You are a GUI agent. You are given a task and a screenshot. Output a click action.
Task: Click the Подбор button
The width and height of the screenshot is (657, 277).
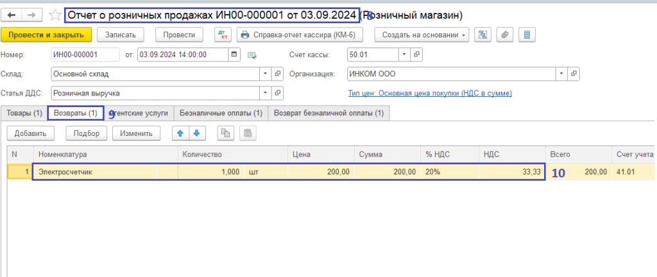pyautogui.click(x=87, y=133)
